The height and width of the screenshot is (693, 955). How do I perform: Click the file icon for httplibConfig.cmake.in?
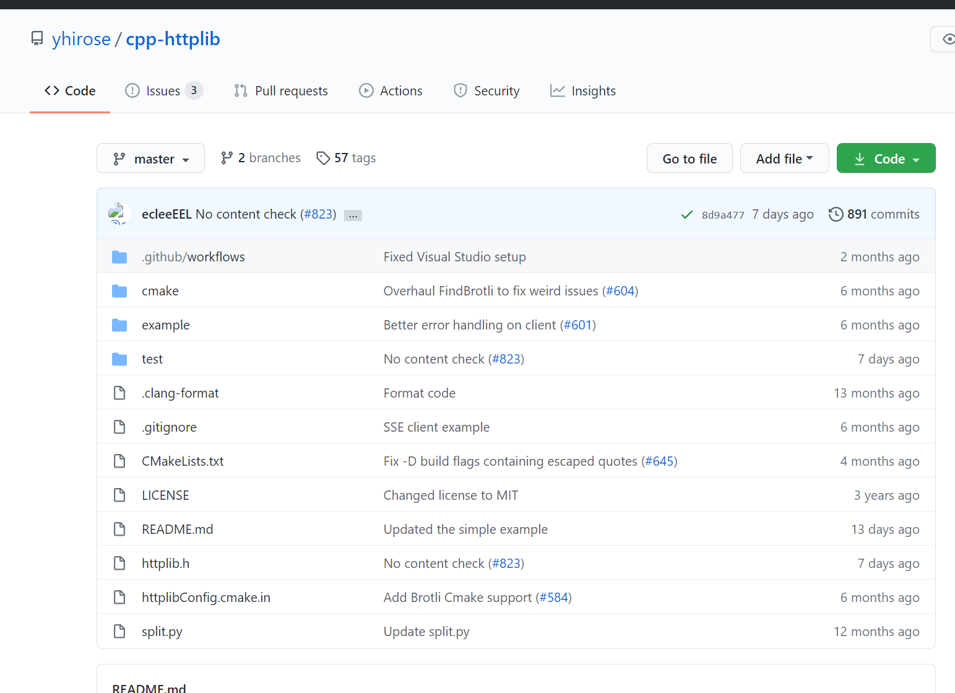point(119,598)
